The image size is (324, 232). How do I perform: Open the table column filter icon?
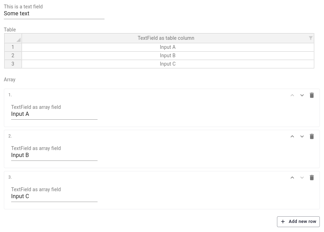click(x=310, y=38)
